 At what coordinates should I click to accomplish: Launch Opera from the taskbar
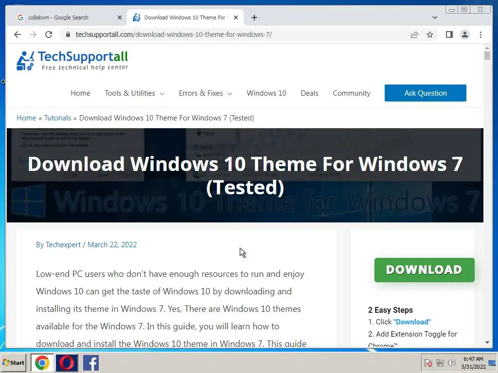[x=67, y=363]
